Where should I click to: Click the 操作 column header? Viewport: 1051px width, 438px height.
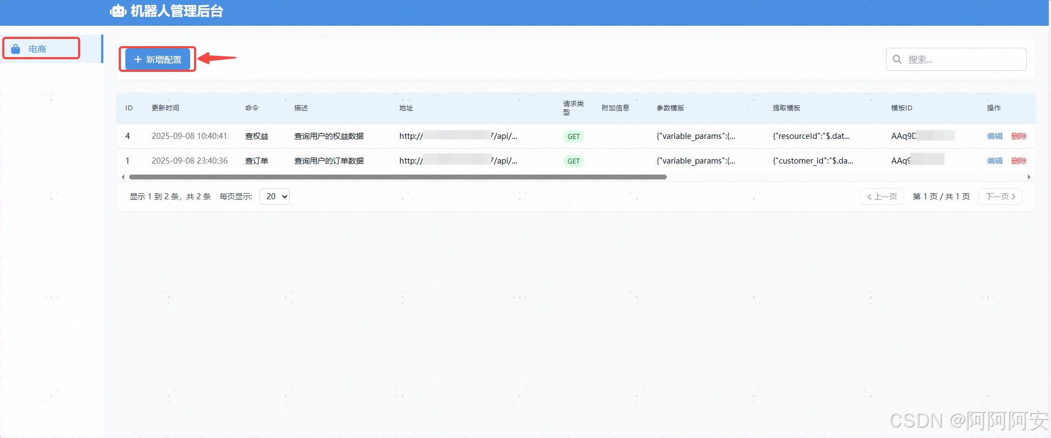tap(994, 108)
